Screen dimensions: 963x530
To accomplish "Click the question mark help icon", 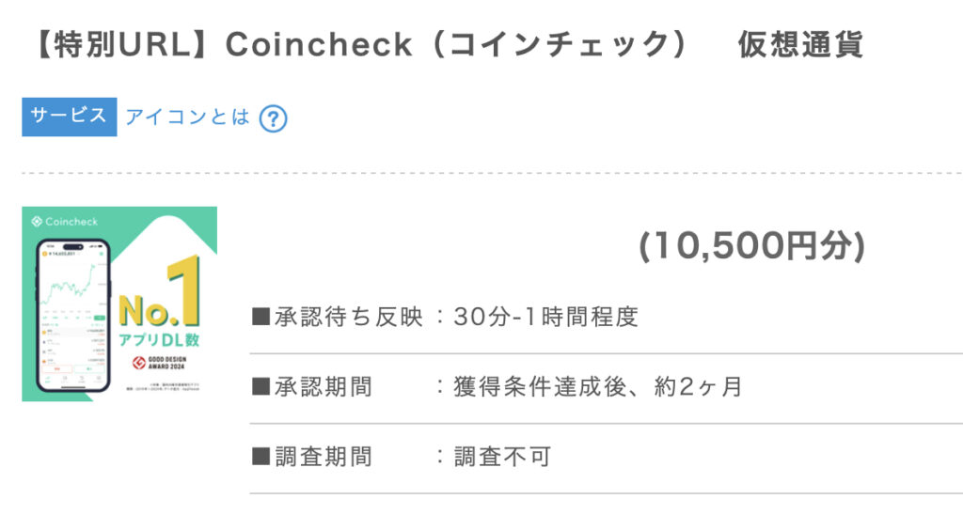I will click(274, 118).
